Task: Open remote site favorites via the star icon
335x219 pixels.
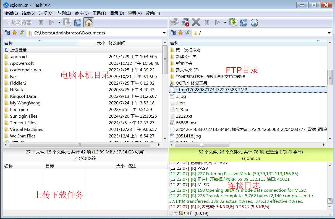Action: coord(180,33)
